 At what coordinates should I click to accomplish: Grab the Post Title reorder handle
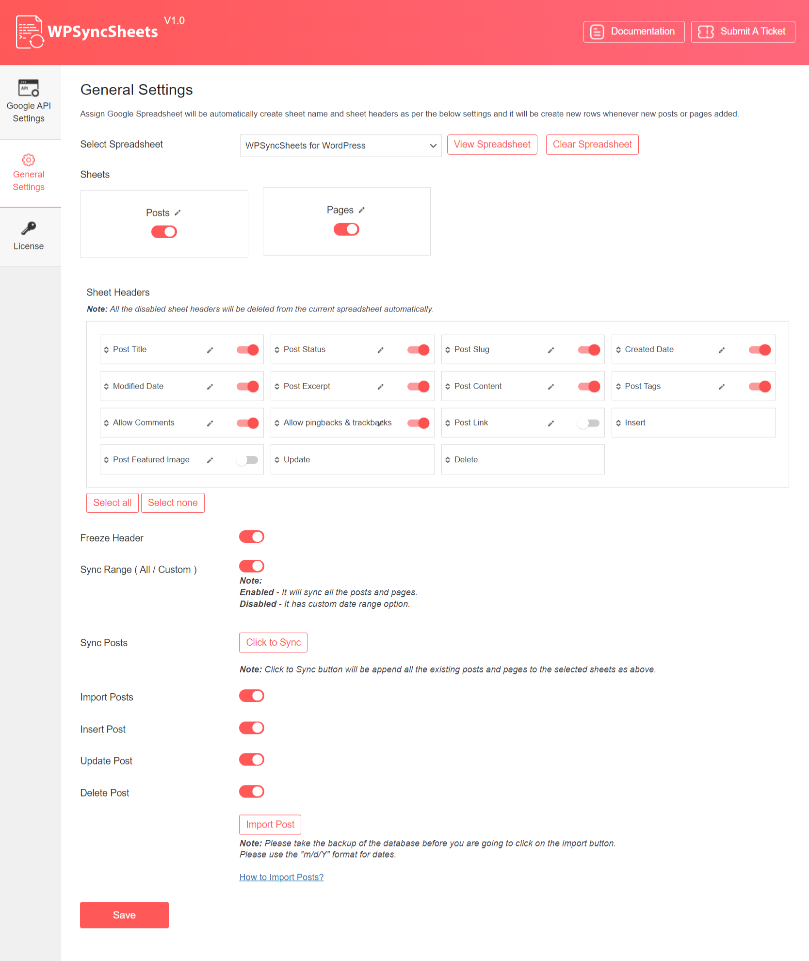[106, 350]
